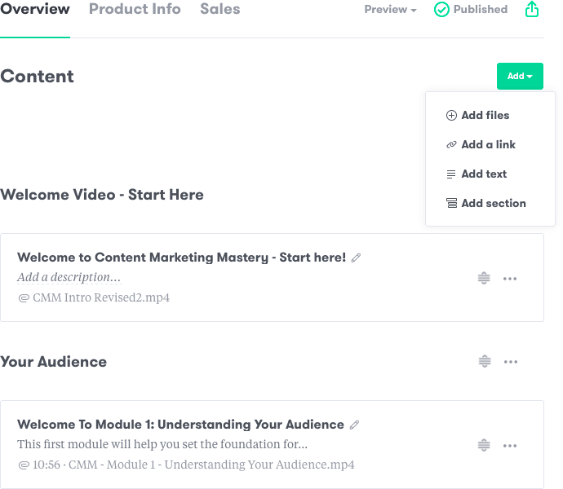
Task: Click the drag handle for the Your Audience section
Action: pos(485,361)
